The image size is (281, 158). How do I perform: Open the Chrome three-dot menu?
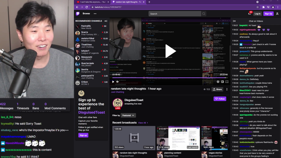[278, 7]
